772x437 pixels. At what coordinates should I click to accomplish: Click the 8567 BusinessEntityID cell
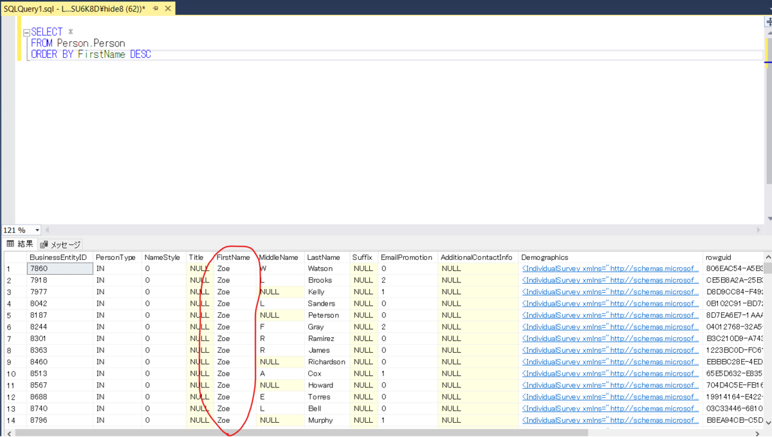click(60, 385)
